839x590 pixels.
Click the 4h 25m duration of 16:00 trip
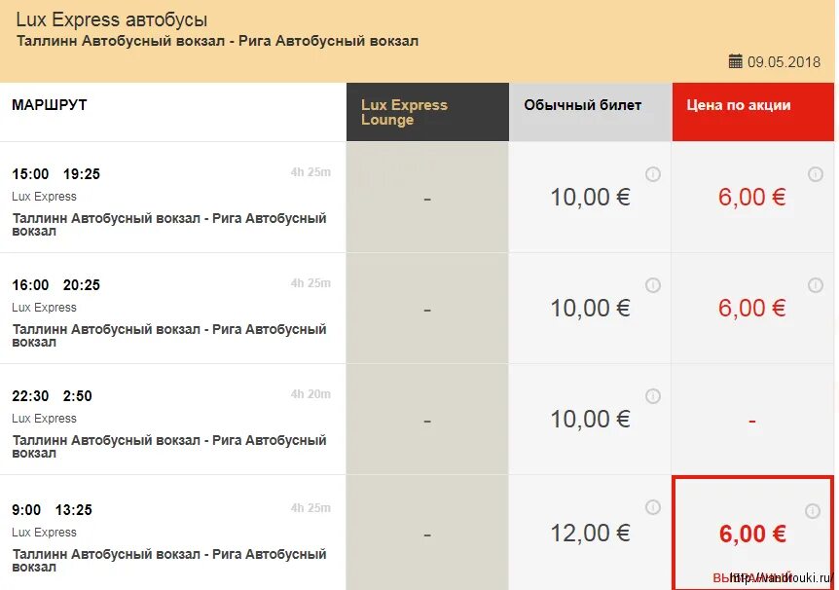(x=310, y=282)
